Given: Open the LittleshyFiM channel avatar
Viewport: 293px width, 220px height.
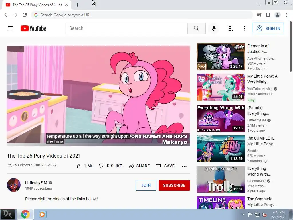Looking at the screenshot, I should tap(14, 185).
